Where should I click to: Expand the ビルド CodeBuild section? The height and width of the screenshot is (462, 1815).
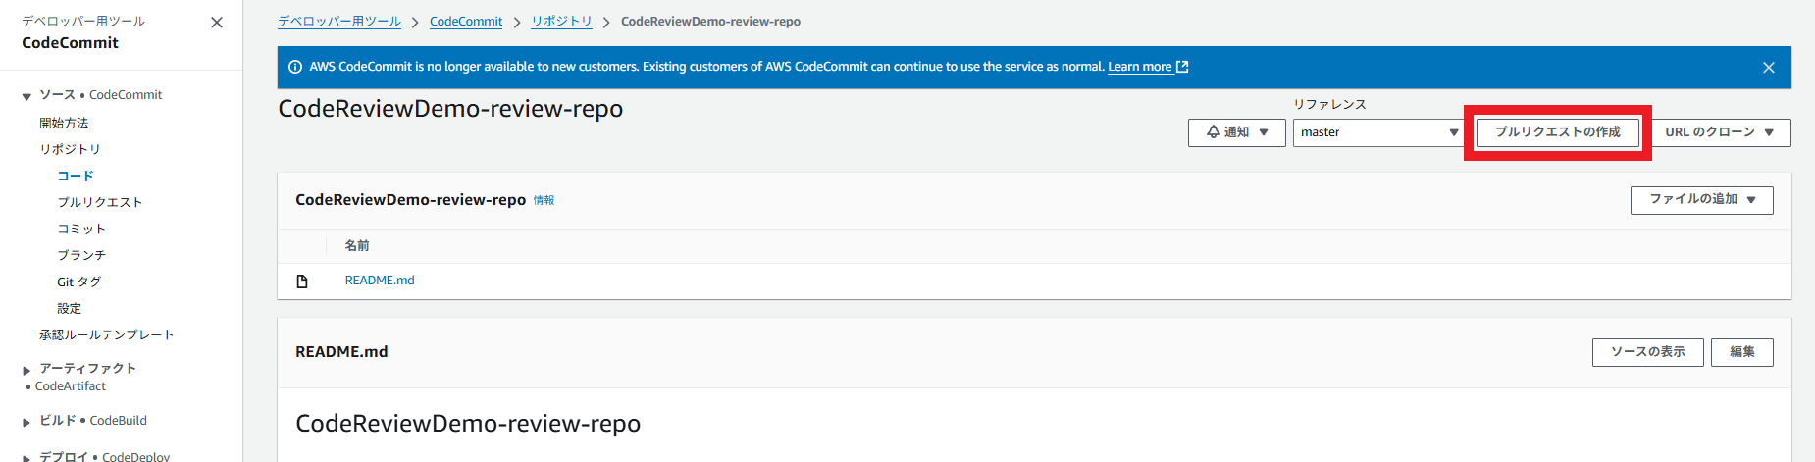tap(26, 422)
